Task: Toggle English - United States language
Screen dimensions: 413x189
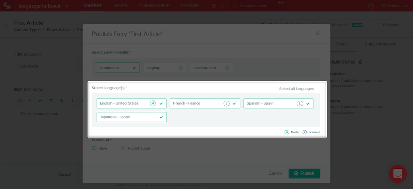Action: [132, 103]
